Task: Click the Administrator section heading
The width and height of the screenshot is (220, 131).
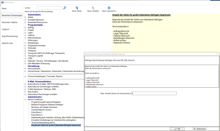Action: (35, 97)
